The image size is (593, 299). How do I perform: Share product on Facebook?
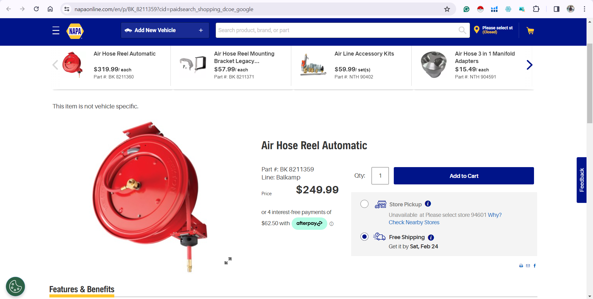point(535,266)
